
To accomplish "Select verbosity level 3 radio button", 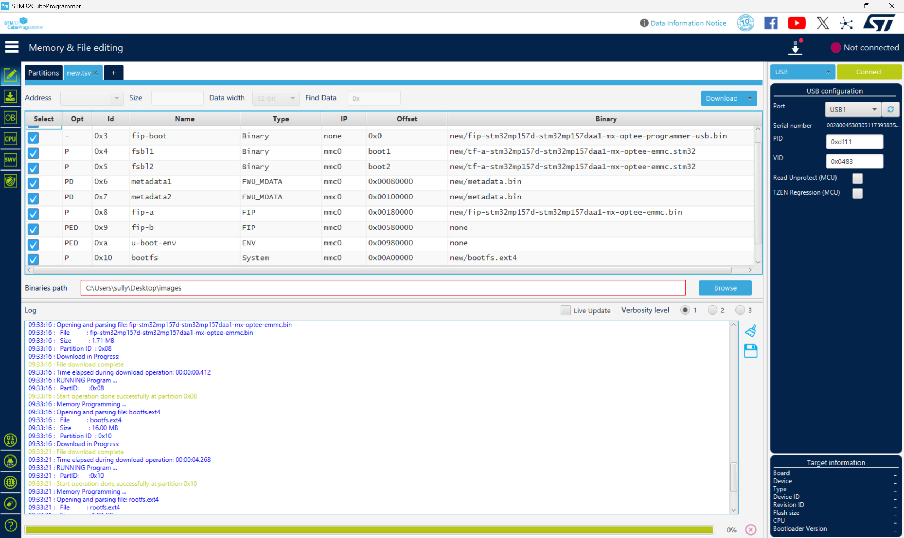I will click(x=740, y=310).
